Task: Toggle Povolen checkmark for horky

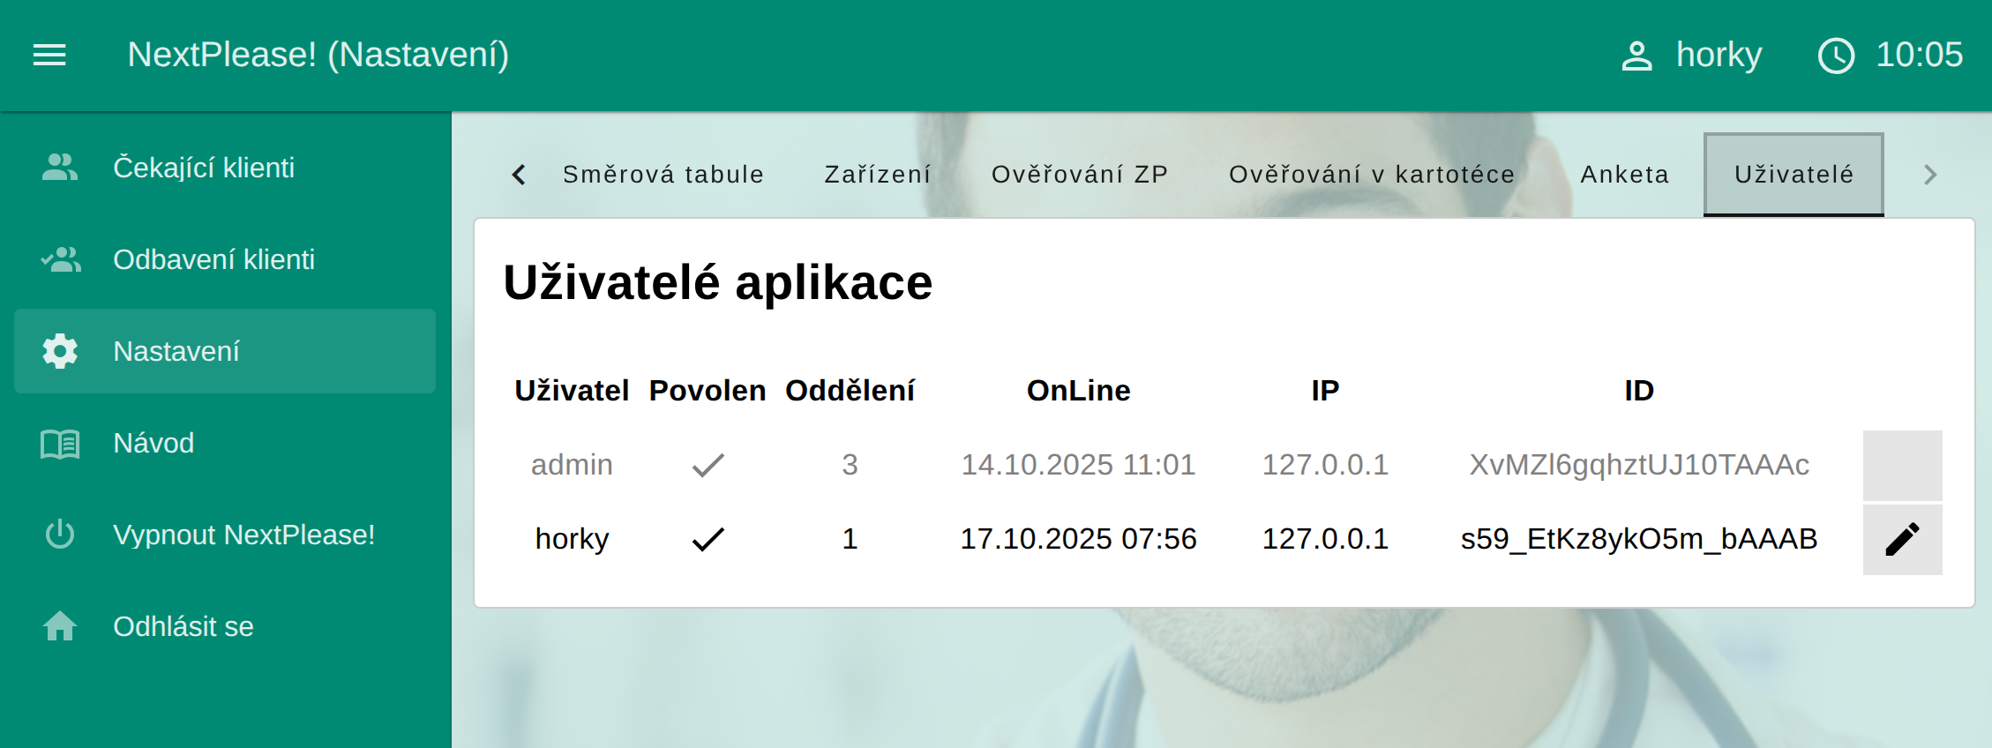Action: pyautogui.click(x=708, y=539)
